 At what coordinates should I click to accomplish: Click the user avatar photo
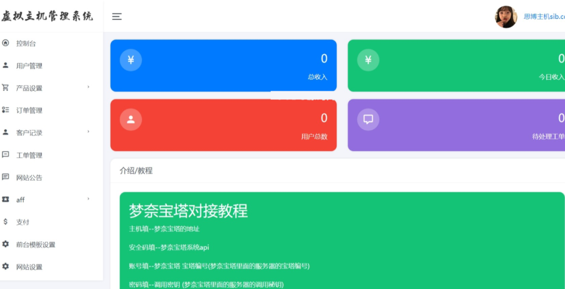pos(506,17)
